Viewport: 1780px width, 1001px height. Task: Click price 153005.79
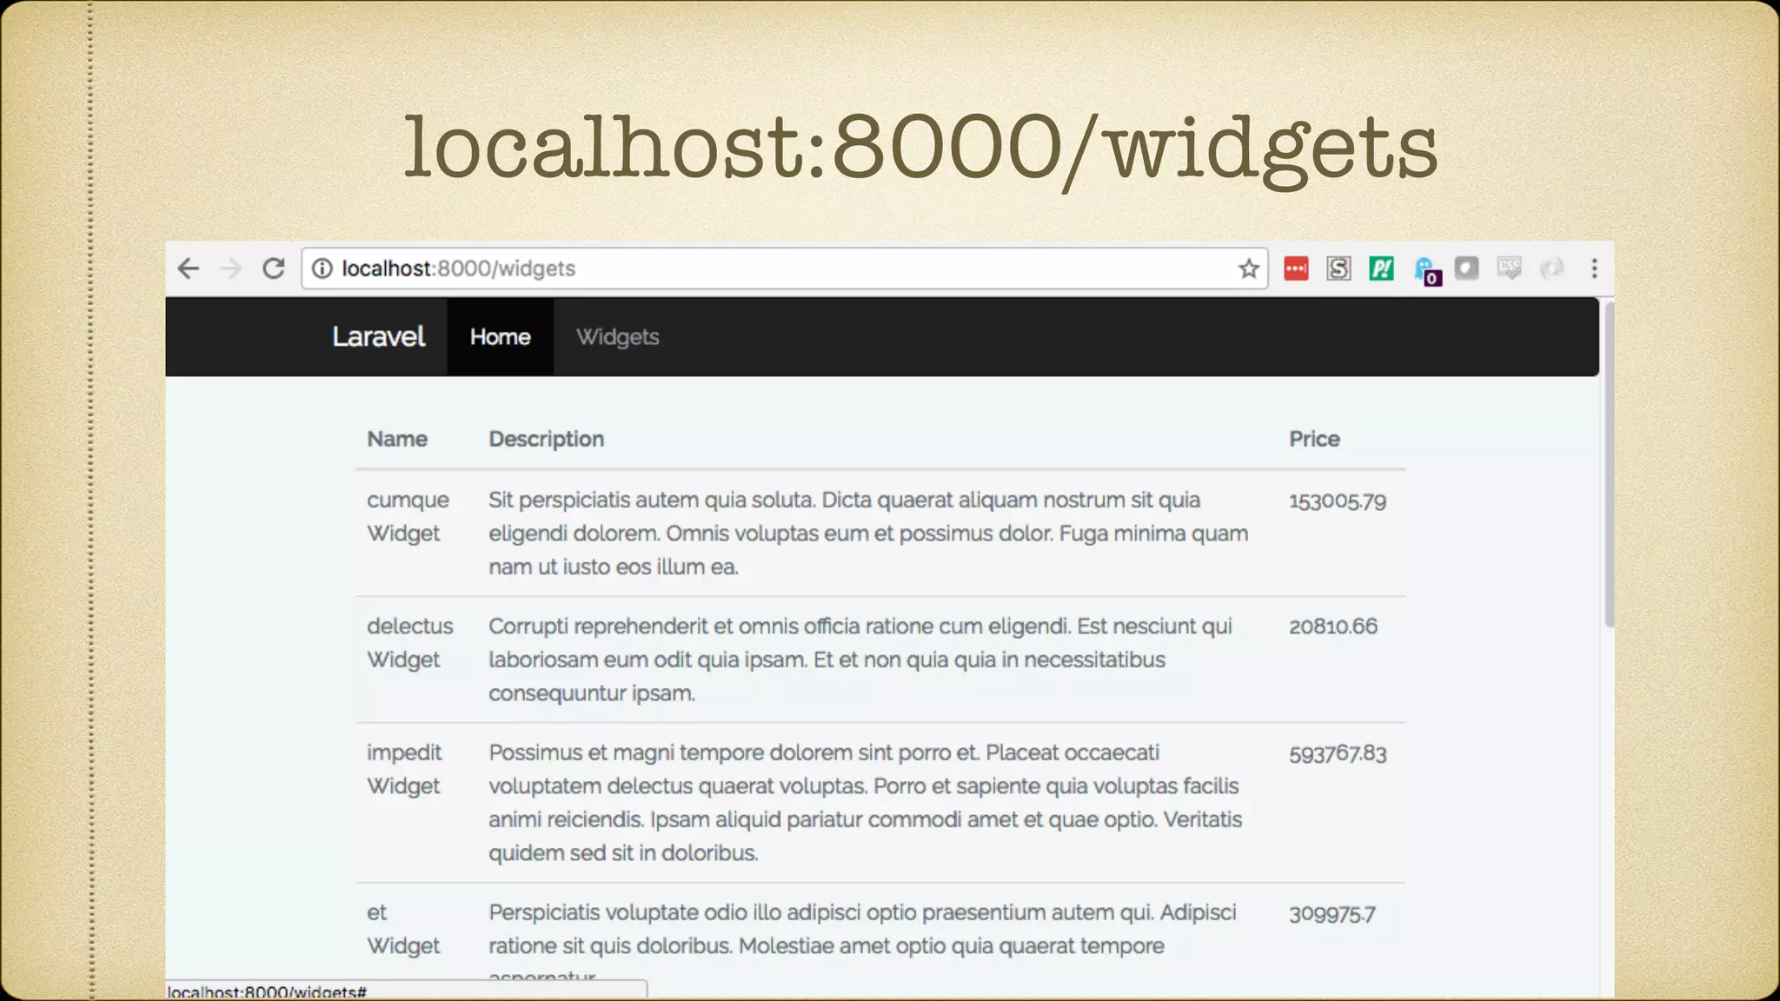(x=1337, y=501)
